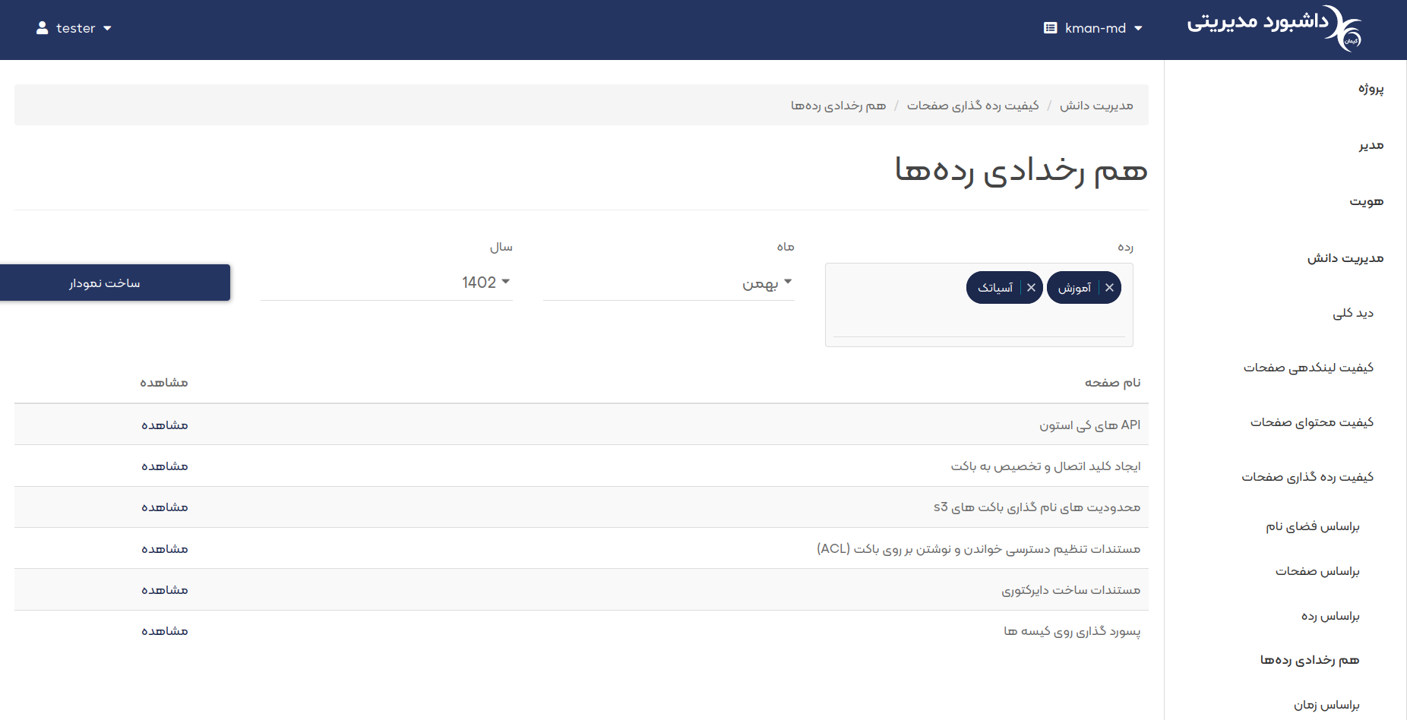Click the نام صفحه column header

coord(1112,383)
